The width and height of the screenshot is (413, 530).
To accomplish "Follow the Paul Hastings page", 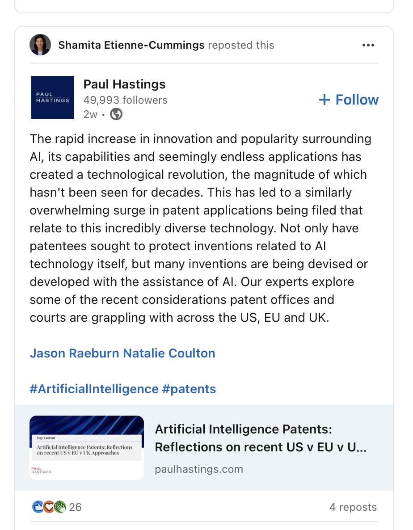I will [x=349, y=100].
